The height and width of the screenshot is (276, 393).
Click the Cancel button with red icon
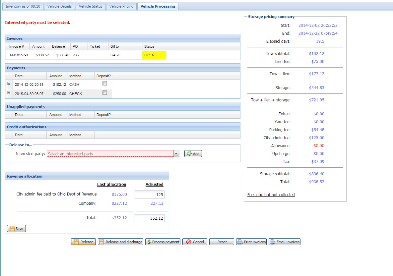[x=195, y=242]
